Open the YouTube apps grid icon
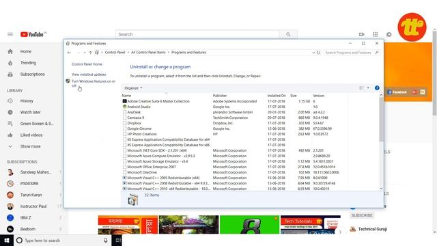Viewport: 437px width, 246px height. (376, 34)
